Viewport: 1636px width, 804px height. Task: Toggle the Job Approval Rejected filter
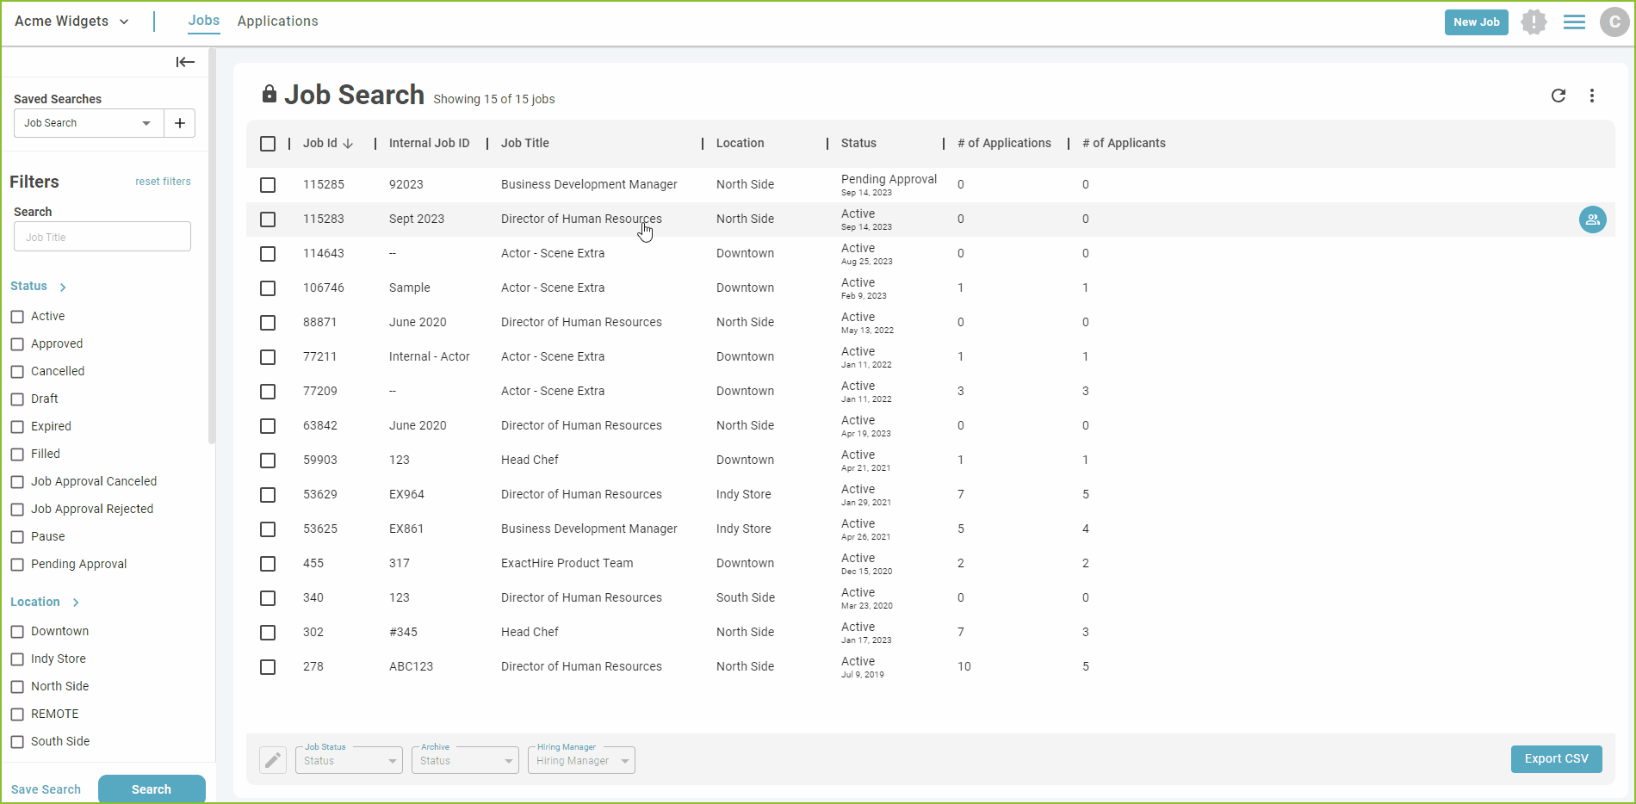click(x=17, y=510)
